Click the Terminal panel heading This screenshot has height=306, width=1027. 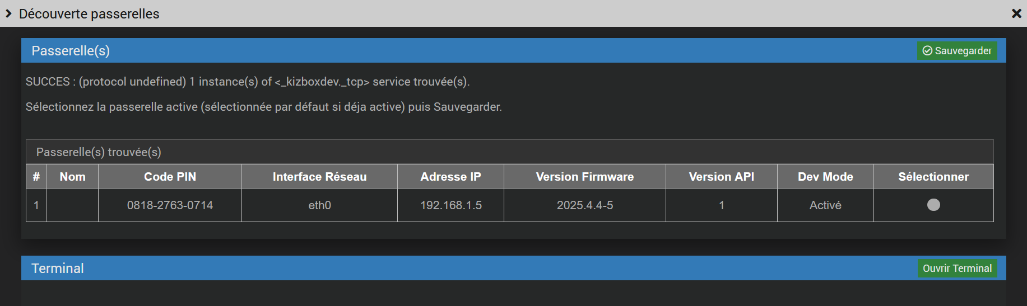click(58, 269)
